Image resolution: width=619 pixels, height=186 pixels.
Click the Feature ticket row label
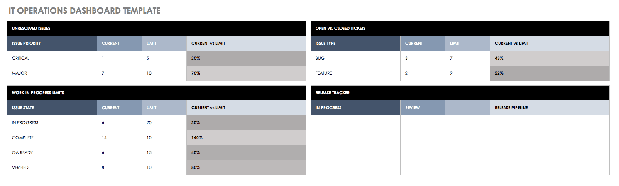tap(323, 73)
